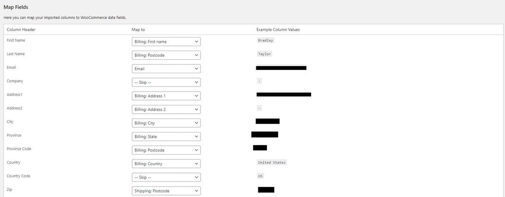Click the example value Taylor

tap(265, 54)
